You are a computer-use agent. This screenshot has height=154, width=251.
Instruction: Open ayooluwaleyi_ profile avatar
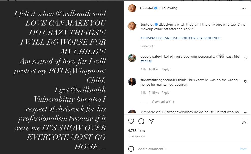(x=132, y=58)
